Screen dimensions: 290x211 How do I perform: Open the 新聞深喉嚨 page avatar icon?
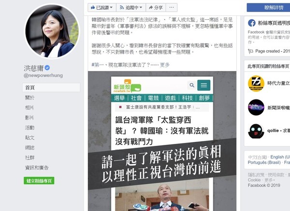click(x=256, y=107)
